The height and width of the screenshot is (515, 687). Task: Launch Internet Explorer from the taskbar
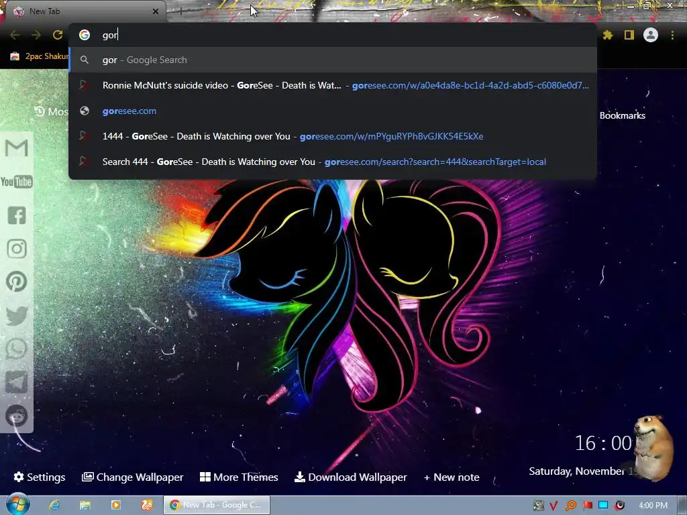point(54,505)
